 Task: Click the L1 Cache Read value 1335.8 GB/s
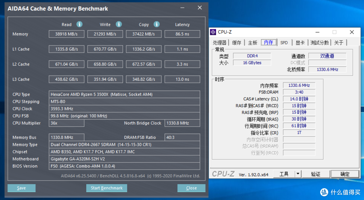pos(66,49)
